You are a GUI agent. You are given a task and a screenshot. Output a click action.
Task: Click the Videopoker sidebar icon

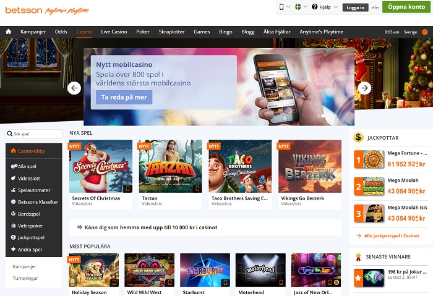13,226
